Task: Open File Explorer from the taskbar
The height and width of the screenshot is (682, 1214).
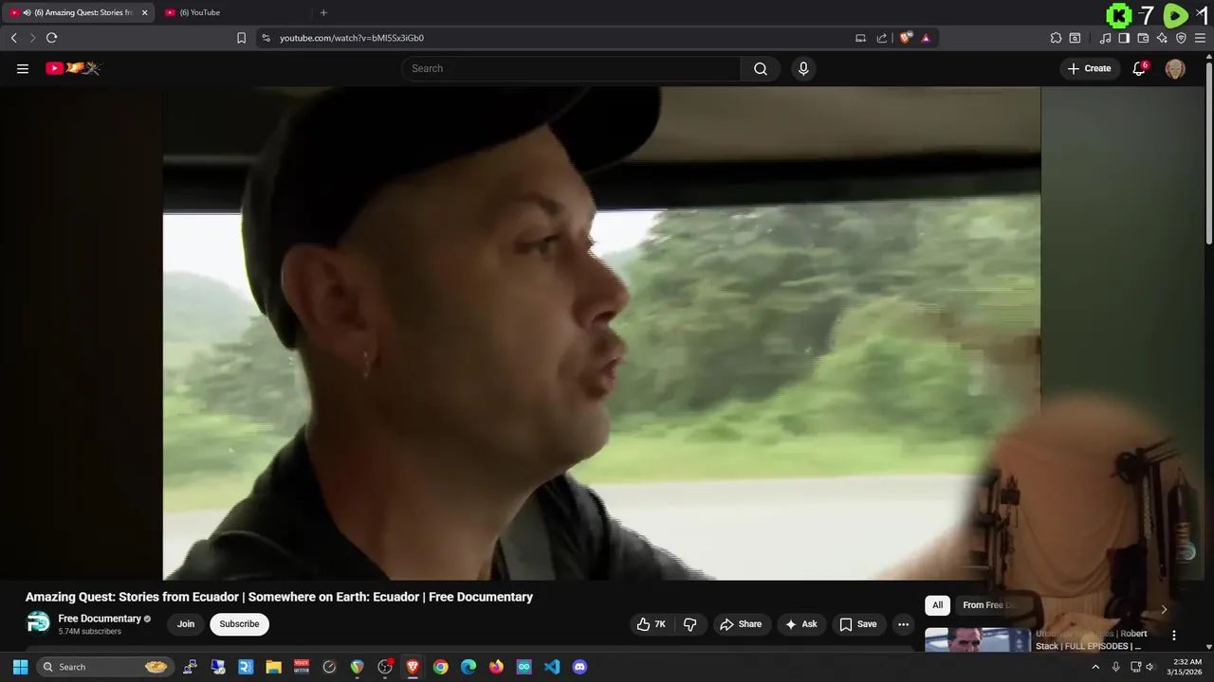Action: [x=273, y=667]
